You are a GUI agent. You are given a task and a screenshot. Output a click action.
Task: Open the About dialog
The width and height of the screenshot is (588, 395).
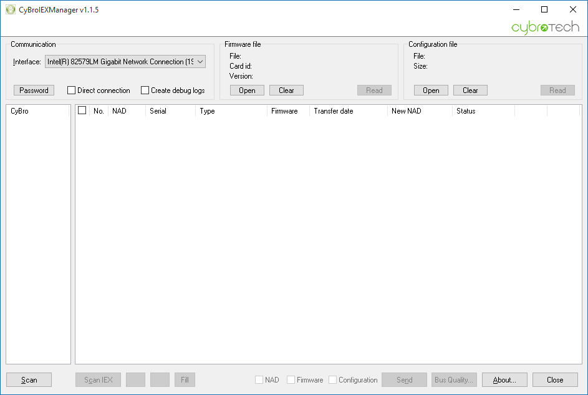click(x=504, y=380)
